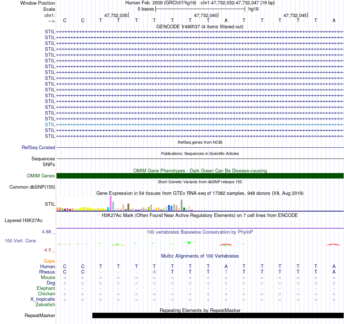Click the Rhesus alignment row label
The height and width of the screenshot is (324, 344).
pos(47,272)
